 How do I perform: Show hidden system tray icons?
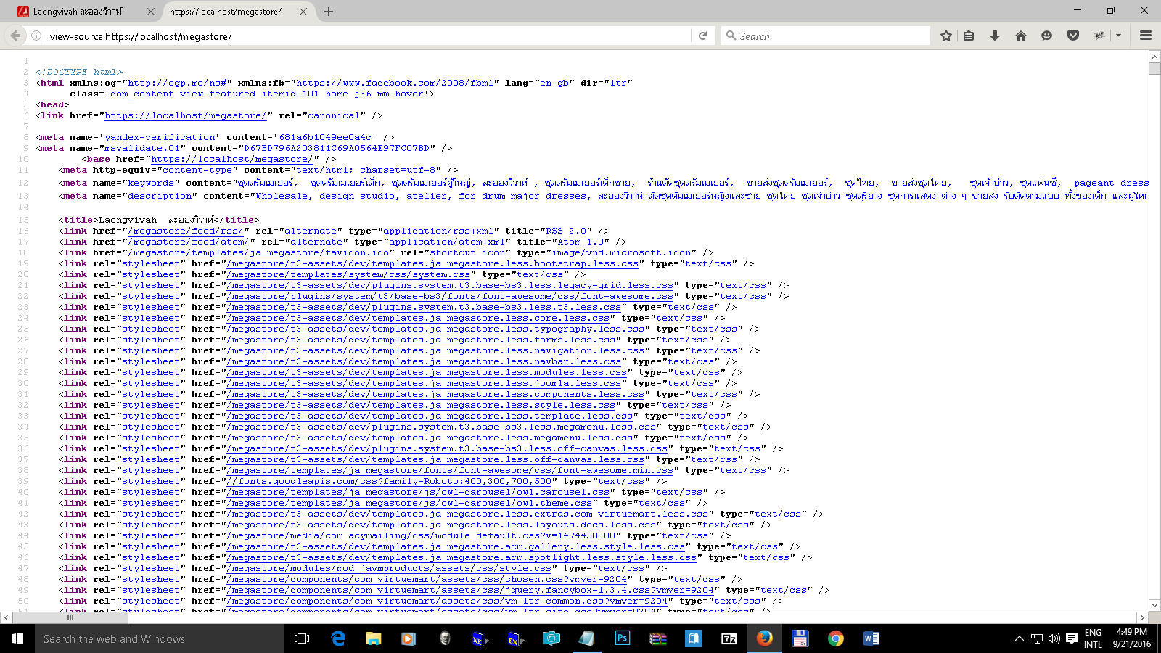1019,638
